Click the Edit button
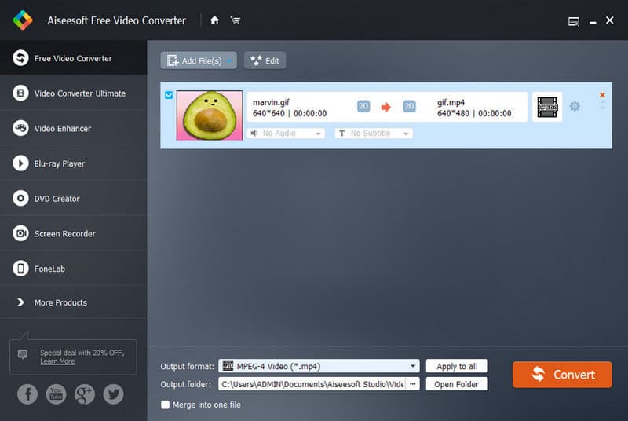Image resolution: width=628 pixels, height=421 pixels. pyautogui.click(x=265, y=60)
